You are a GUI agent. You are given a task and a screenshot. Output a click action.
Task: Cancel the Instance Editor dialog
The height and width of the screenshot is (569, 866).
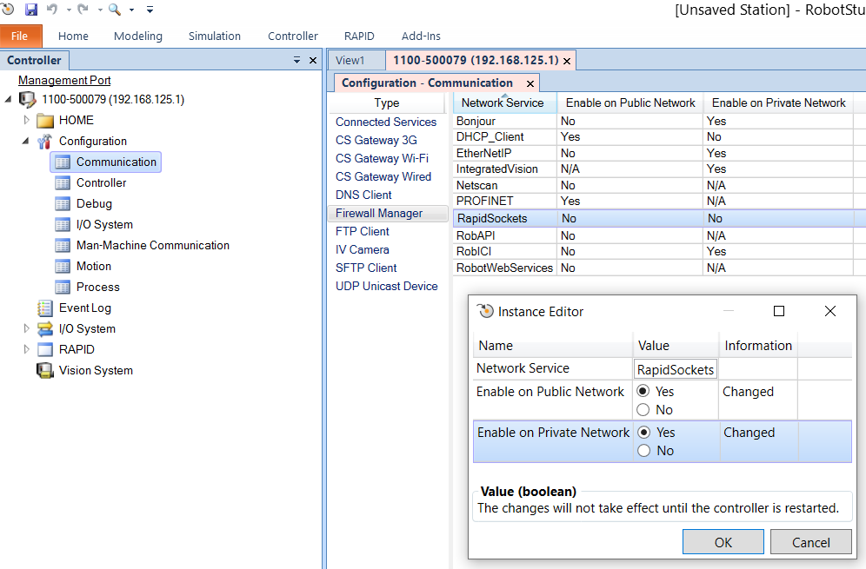pos(810,542)
